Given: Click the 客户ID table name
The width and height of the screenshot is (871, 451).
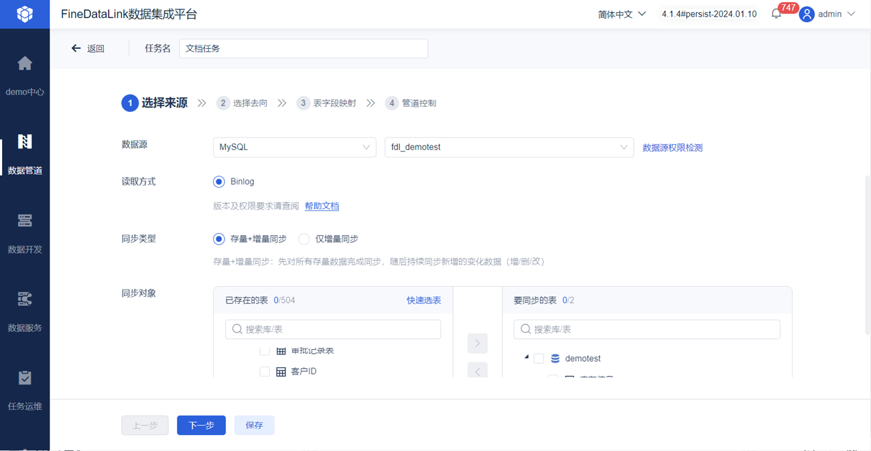Looking at the screenshot, I should 304,371.
